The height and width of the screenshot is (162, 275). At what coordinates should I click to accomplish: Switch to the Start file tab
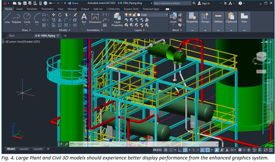point(12,36)
